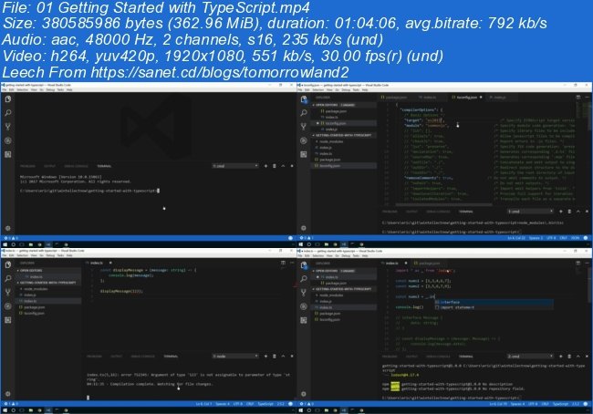Viewport: 593px width, 414px height.
Task: Open Explorer in the lodash import code window
Action: [304, 265]
